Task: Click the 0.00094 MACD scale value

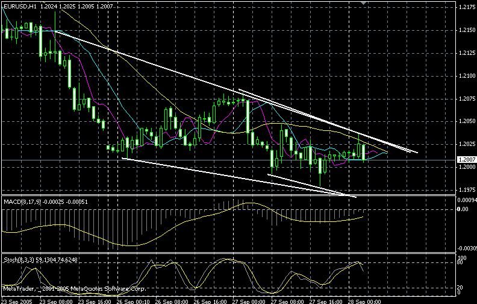Action: point(467,200)
